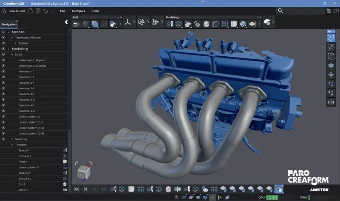Click the mirror icon in right toolbar

click(331, 102)
